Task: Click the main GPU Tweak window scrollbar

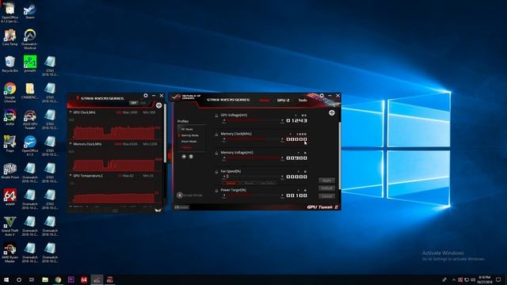Action: pos(339,156)
